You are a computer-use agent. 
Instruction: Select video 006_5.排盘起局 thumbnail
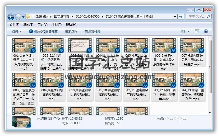click(164, 46)
